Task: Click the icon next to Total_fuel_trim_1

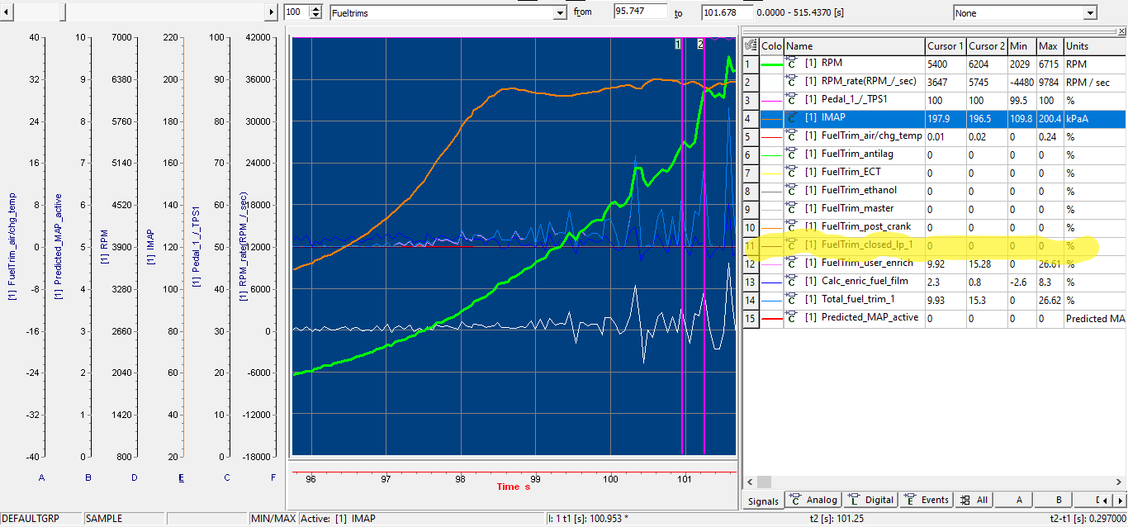Action: 792,300
